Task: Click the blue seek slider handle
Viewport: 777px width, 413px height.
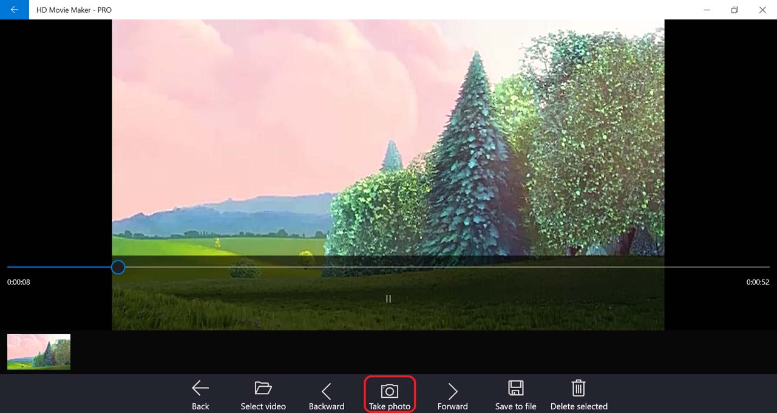Action: pyautogui.click(x=118, y=267)
